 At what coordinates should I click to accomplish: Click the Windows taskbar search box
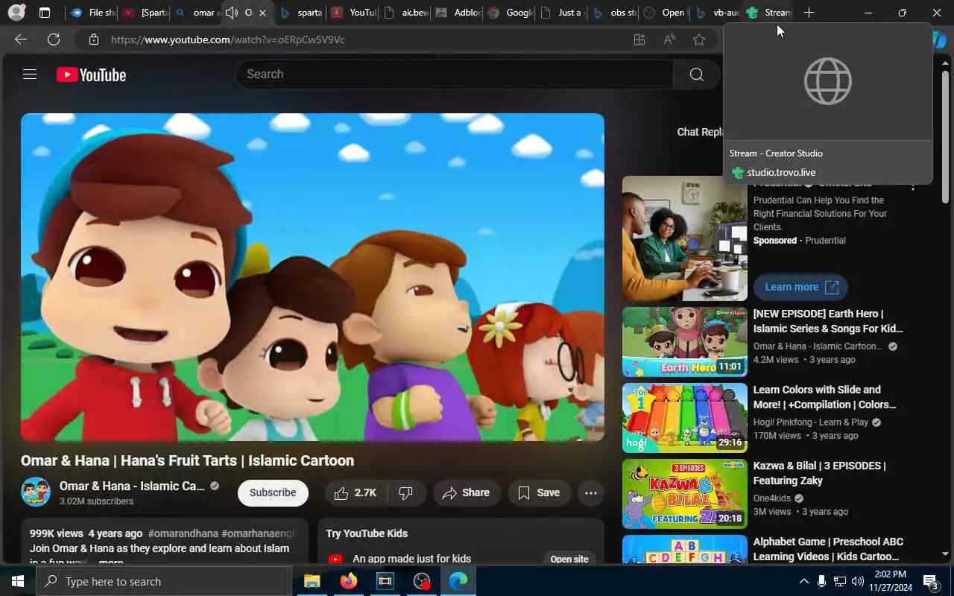pos(164,581)
